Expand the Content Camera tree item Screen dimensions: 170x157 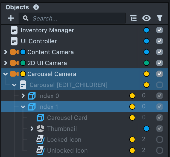(5, 52)
